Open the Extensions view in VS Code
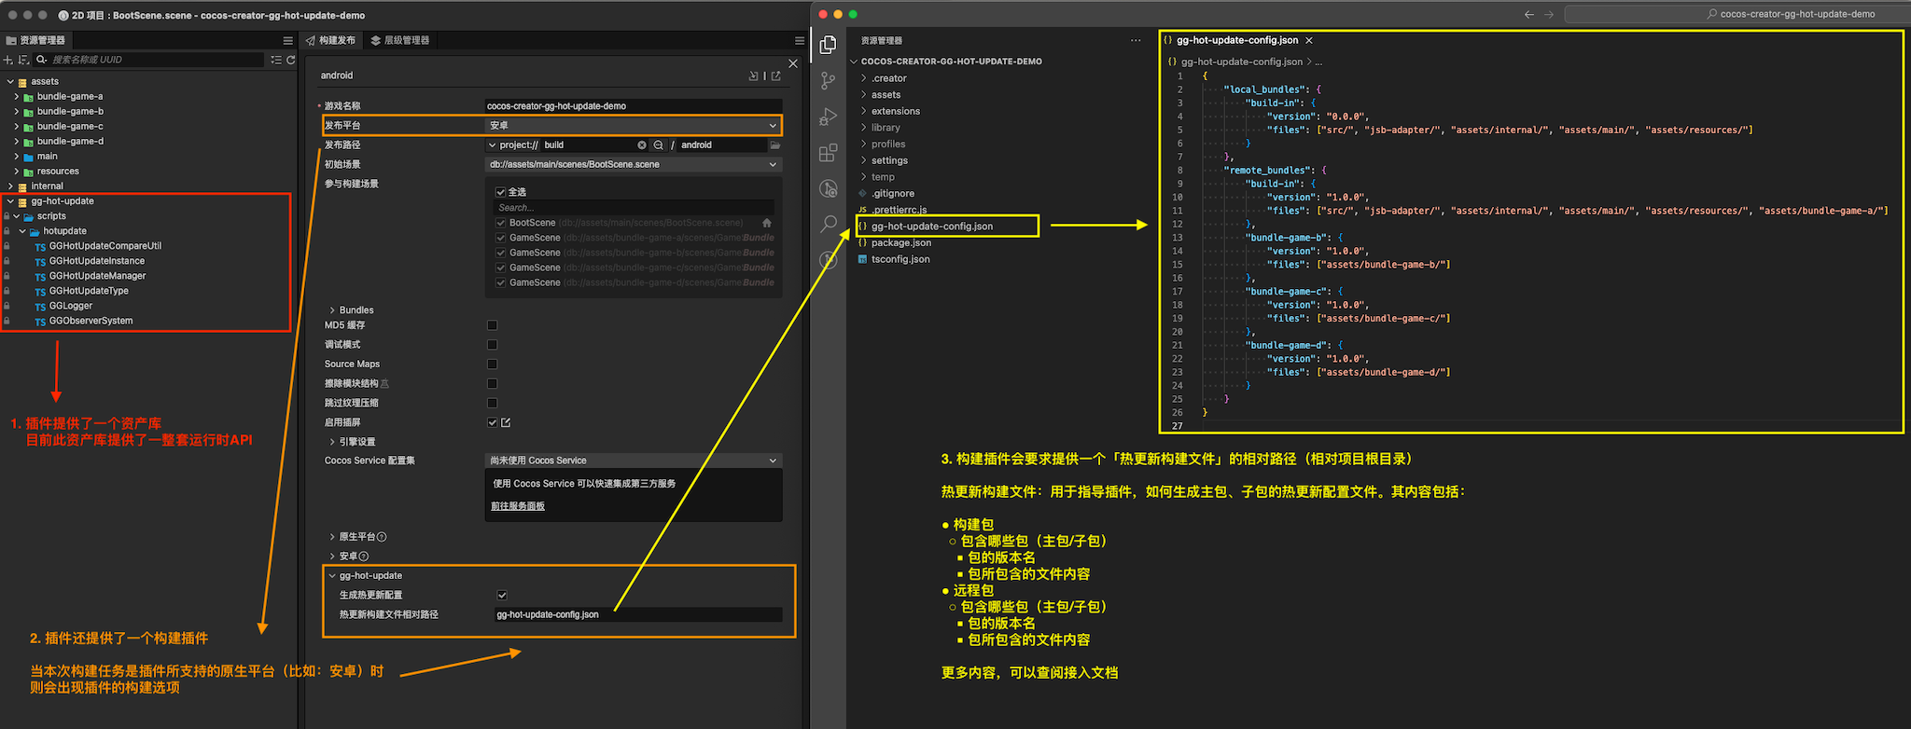This screenshot has width=1911, height=729. (828, 153)
